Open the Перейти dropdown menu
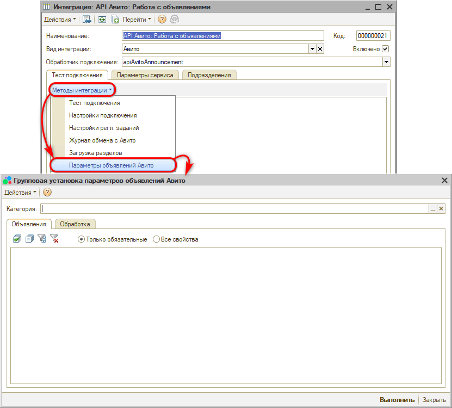 click(x=137, y=20)
